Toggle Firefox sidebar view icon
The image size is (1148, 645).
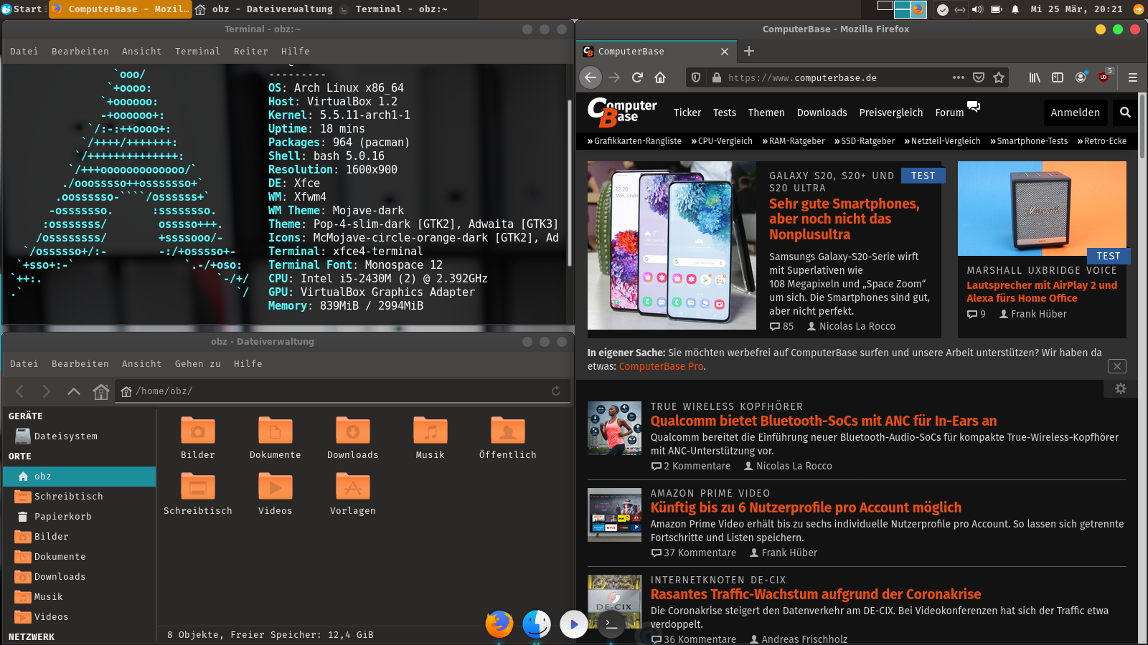point(1058,77)
